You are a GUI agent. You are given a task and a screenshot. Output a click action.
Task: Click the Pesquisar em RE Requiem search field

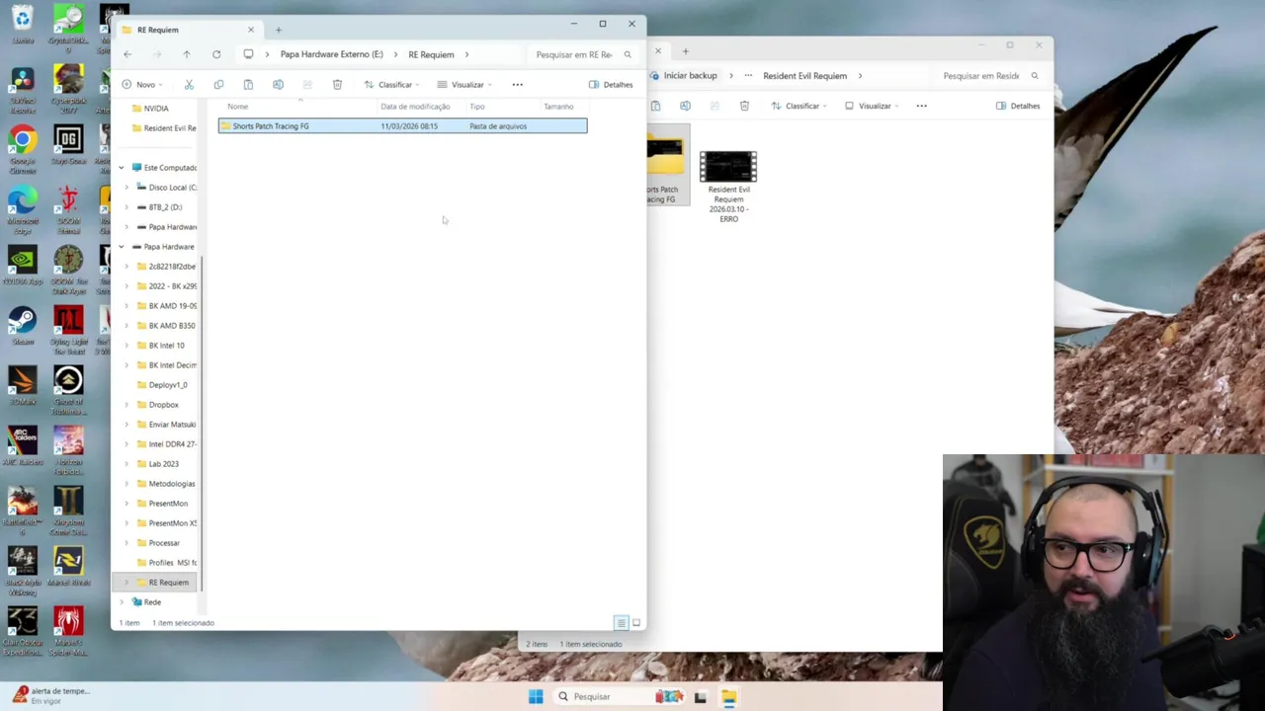(584, 54)
